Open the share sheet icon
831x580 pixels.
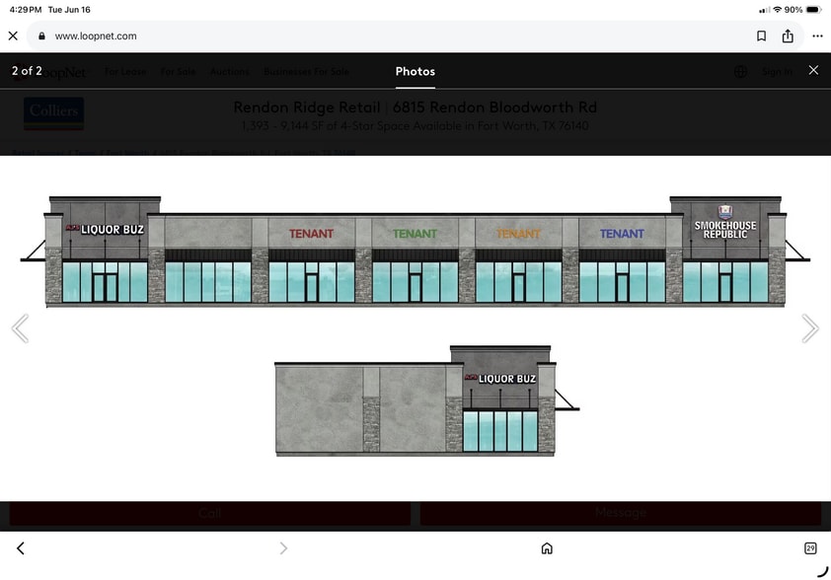point(788,36)
